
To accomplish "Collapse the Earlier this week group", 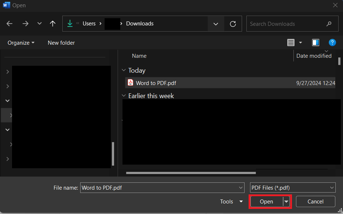I will [x=124, y=96].
